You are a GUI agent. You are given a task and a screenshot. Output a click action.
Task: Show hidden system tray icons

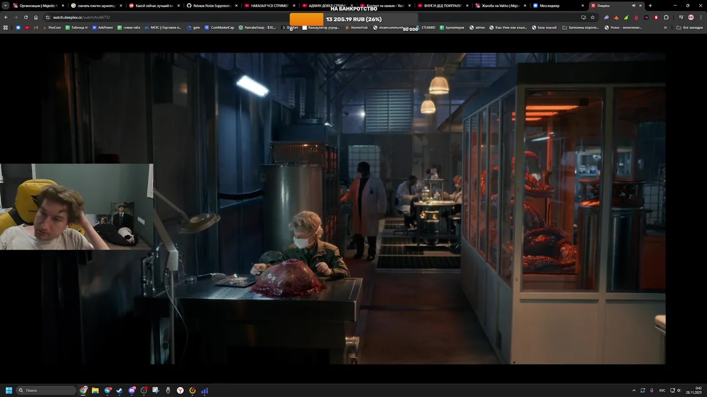pyautogui.click(x=634, y=390)
